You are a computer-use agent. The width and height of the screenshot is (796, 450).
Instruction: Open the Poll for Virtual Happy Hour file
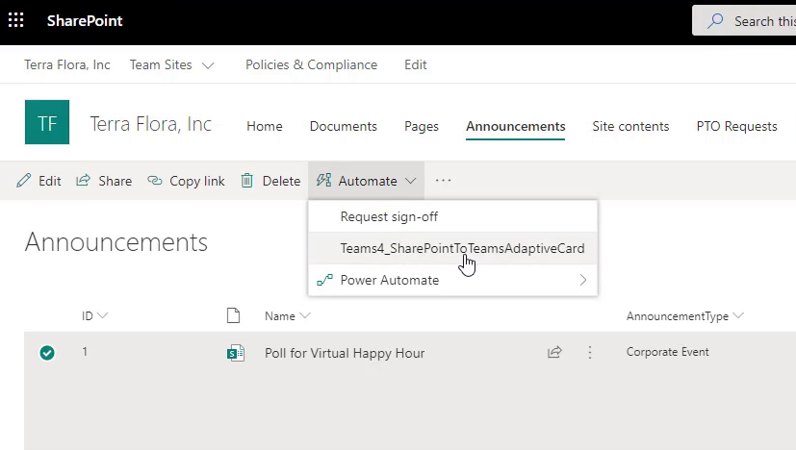(345, 353)
